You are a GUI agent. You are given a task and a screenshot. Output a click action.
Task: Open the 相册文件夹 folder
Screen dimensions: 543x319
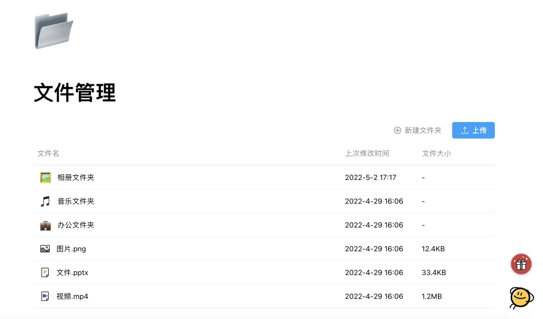76,177
